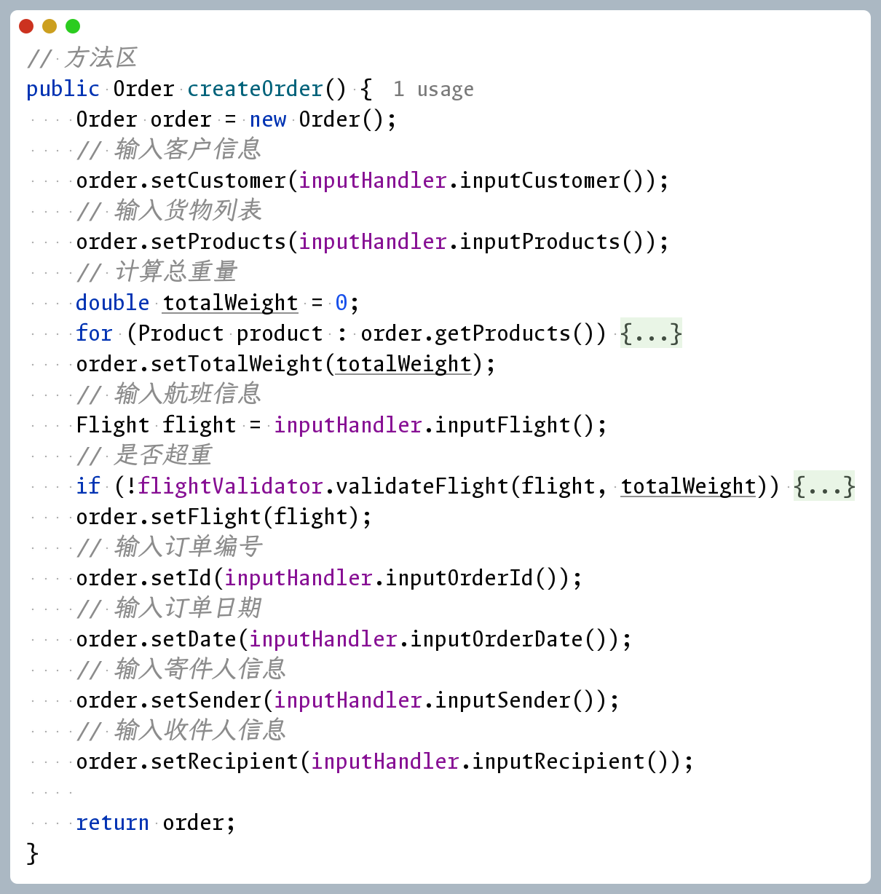Click the setCustomer method call
The image size is (881, 894).
[218, 181]
